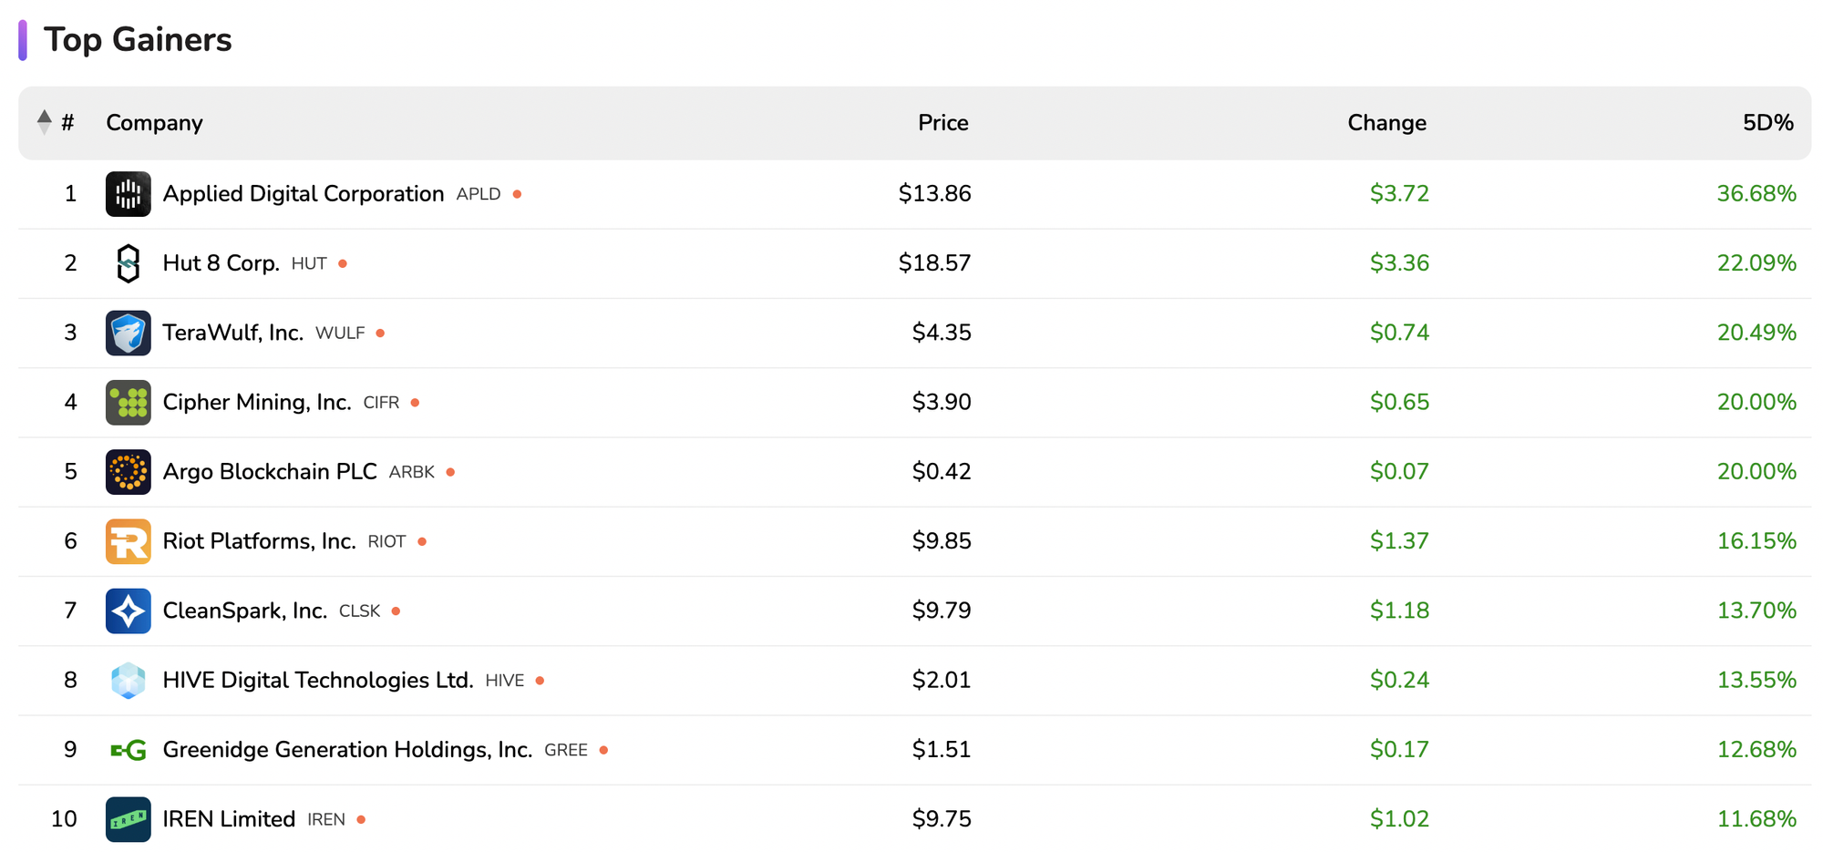Click the HUT ticker symbol
The width and height of the screenshot is (1823, 852).
[309, 264]
